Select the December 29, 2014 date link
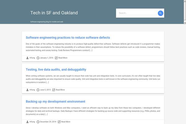 pos(48,122)
